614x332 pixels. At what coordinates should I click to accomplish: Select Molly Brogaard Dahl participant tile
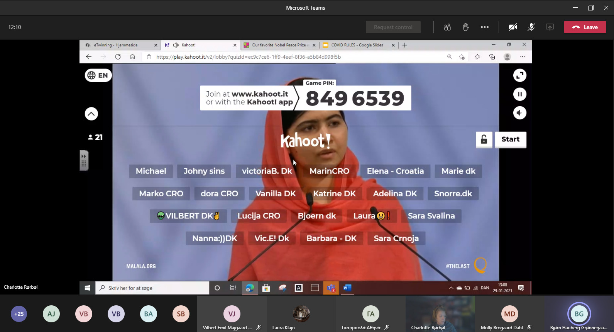pos(509,314)
